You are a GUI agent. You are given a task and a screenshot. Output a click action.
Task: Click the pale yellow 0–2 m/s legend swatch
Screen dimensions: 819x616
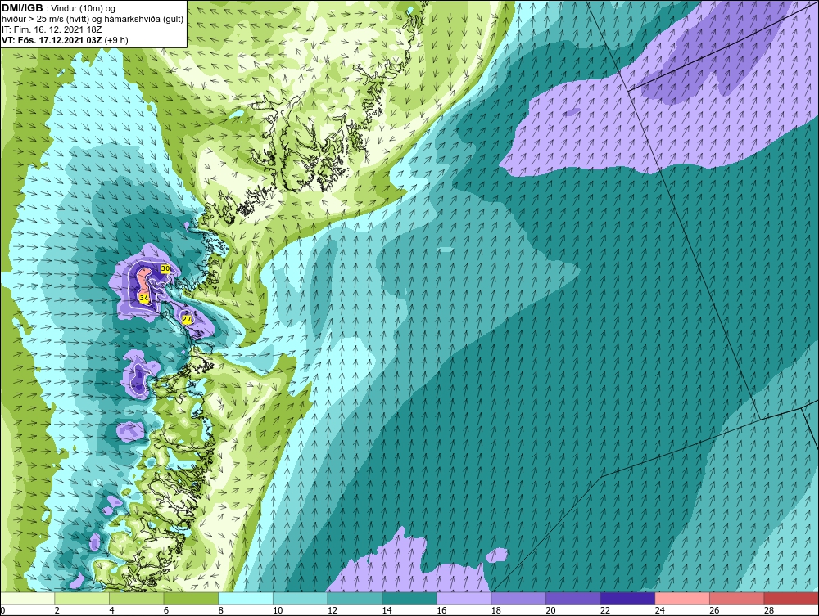27,598
